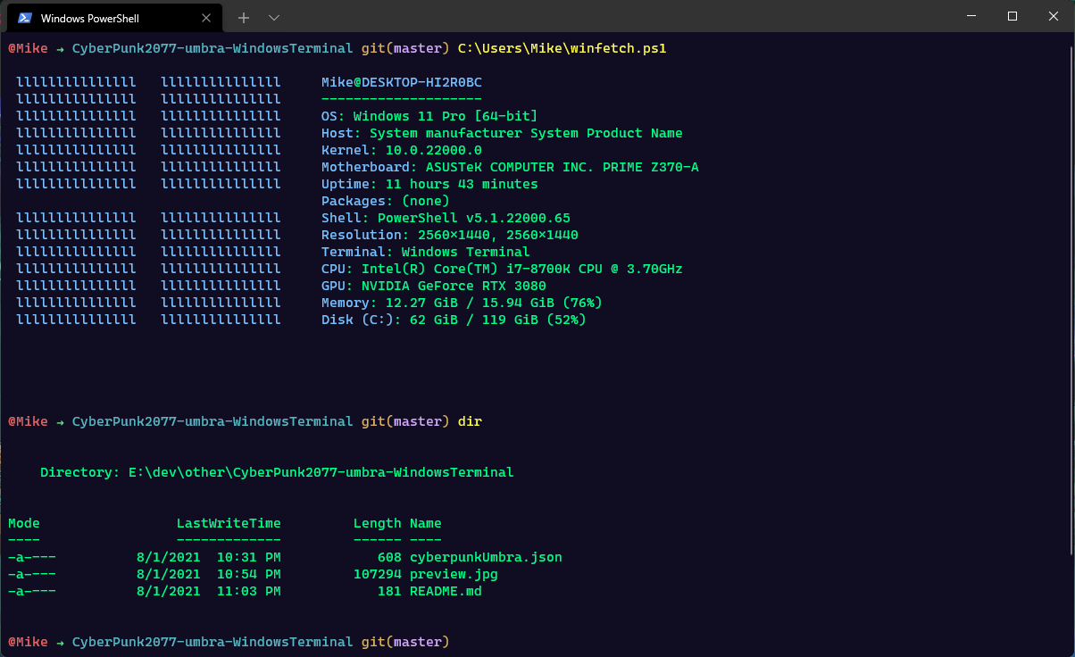Click the LastWriteTime column header
Screen dimensions: 1075x657
tap(229, 523)
